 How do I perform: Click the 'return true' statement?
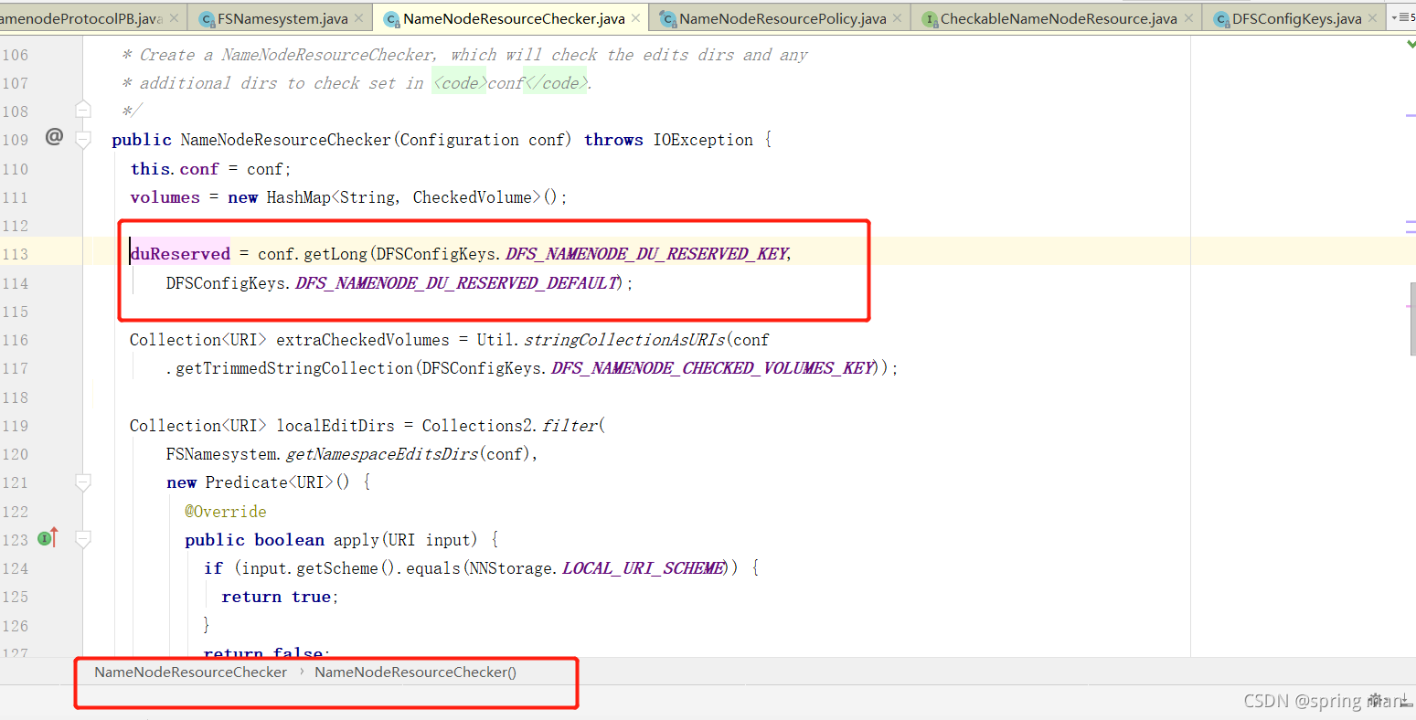[279, 597]
